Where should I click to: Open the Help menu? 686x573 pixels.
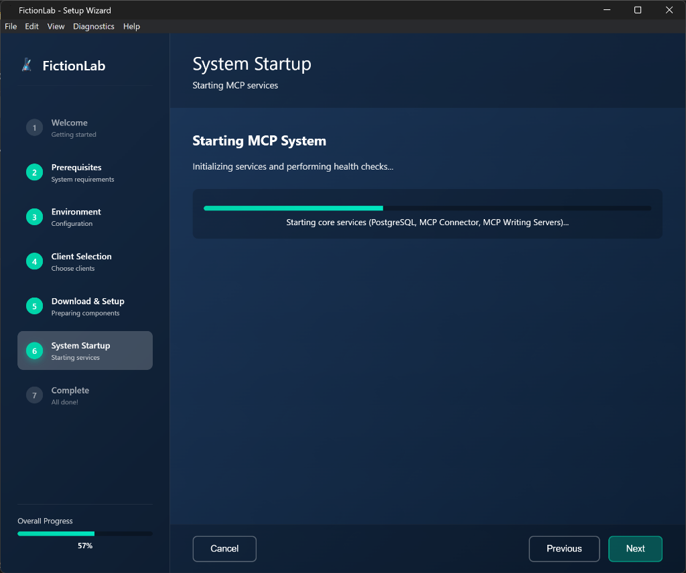click(131, 26)
